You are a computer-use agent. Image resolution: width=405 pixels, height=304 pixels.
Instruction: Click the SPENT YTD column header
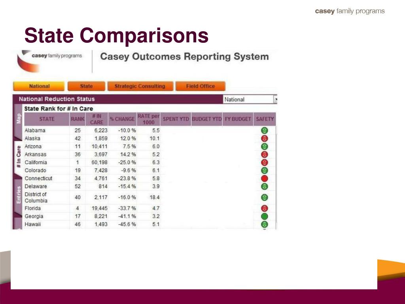pyautogui.click(x=176, y=119)
